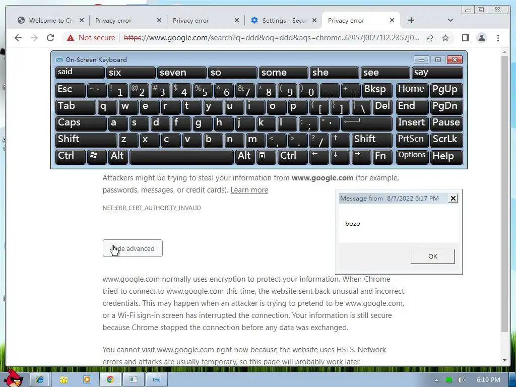516x387 pixels.
Task: Close the Message from dialog
Action: 453,198
